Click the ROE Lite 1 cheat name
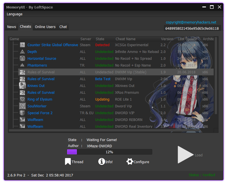Screen dimensions: 227x183 point(123,99)
